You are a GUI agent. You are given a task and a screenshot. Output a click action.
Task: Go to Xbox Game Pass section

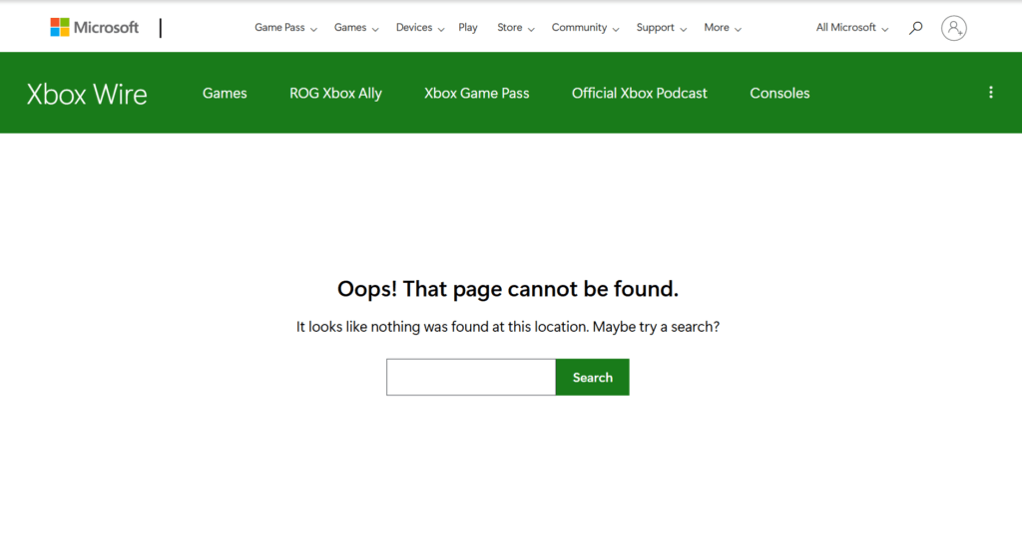point(476,94)
